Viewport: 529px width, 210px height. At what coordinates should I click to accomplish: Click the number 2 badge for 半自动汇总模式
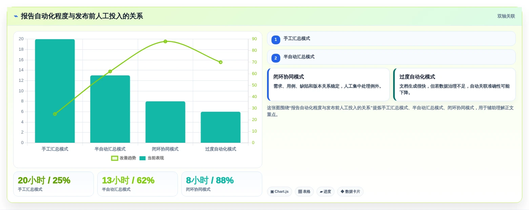[x=276, y=58]
